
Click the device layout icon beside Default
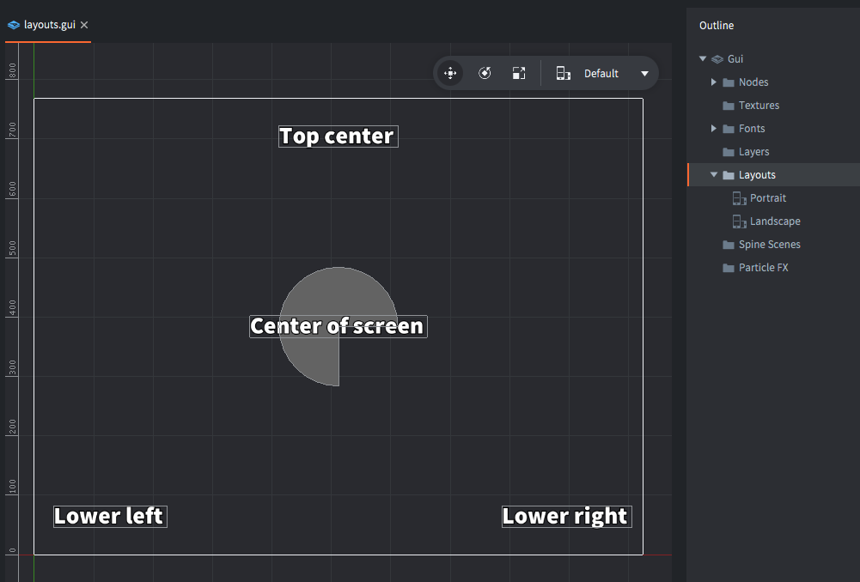[563, 73]
